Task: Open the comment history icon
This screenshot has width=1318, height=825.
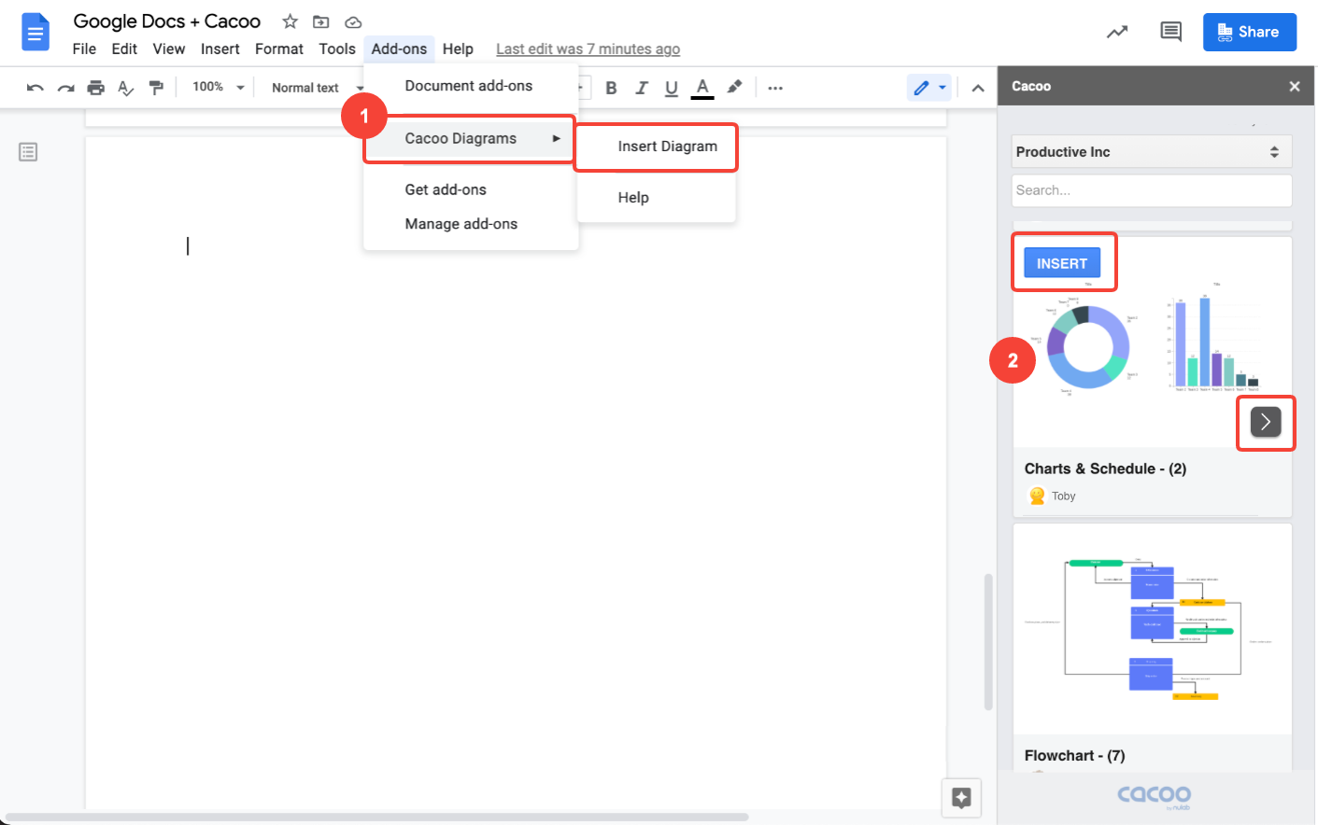Action: pyautogui.click(x=1169, y=32)
